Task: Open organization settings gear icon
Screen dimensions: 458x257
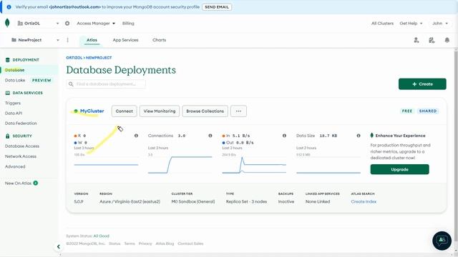Action: (67, 24)
